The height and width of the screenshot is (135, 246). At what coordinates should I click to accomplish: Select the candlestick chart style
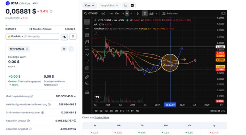tap(145, 13)
